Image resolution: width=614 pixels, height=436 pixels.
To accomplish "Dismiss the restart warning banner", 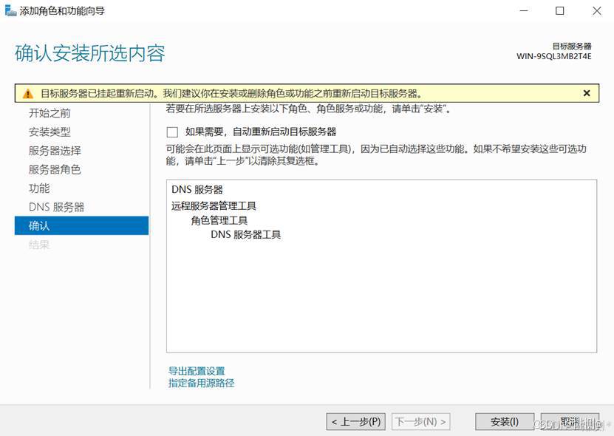I will click(x=587, y=92).
